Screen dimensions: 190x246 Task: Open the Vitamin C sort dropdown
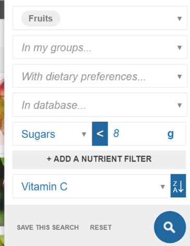pyautogui.click(x=92, y=186)
